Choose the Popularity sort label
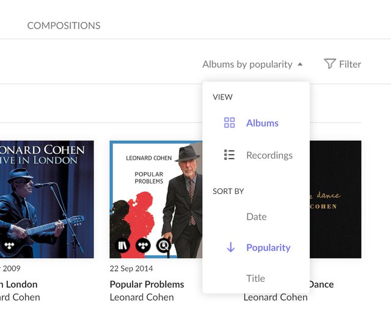This screenshot has height=313, width=391. [268, 247]
